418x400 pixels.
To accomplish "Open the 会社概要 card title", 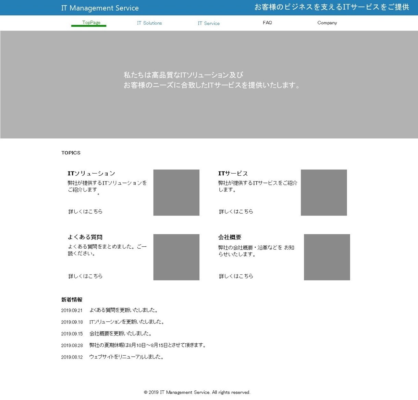I will (x=230, y=237).
